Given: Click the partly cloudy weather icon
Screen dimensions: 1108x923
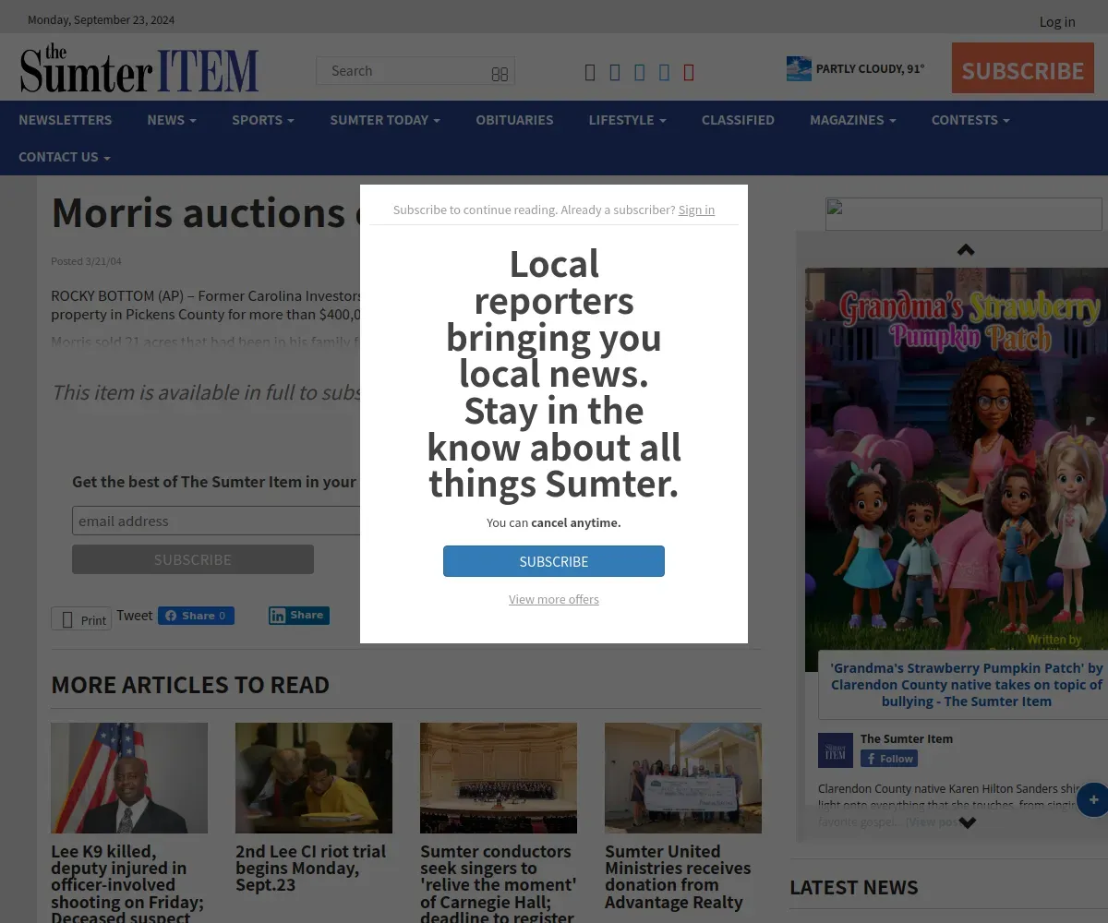Looking at the screenshot, I should 799,68.
